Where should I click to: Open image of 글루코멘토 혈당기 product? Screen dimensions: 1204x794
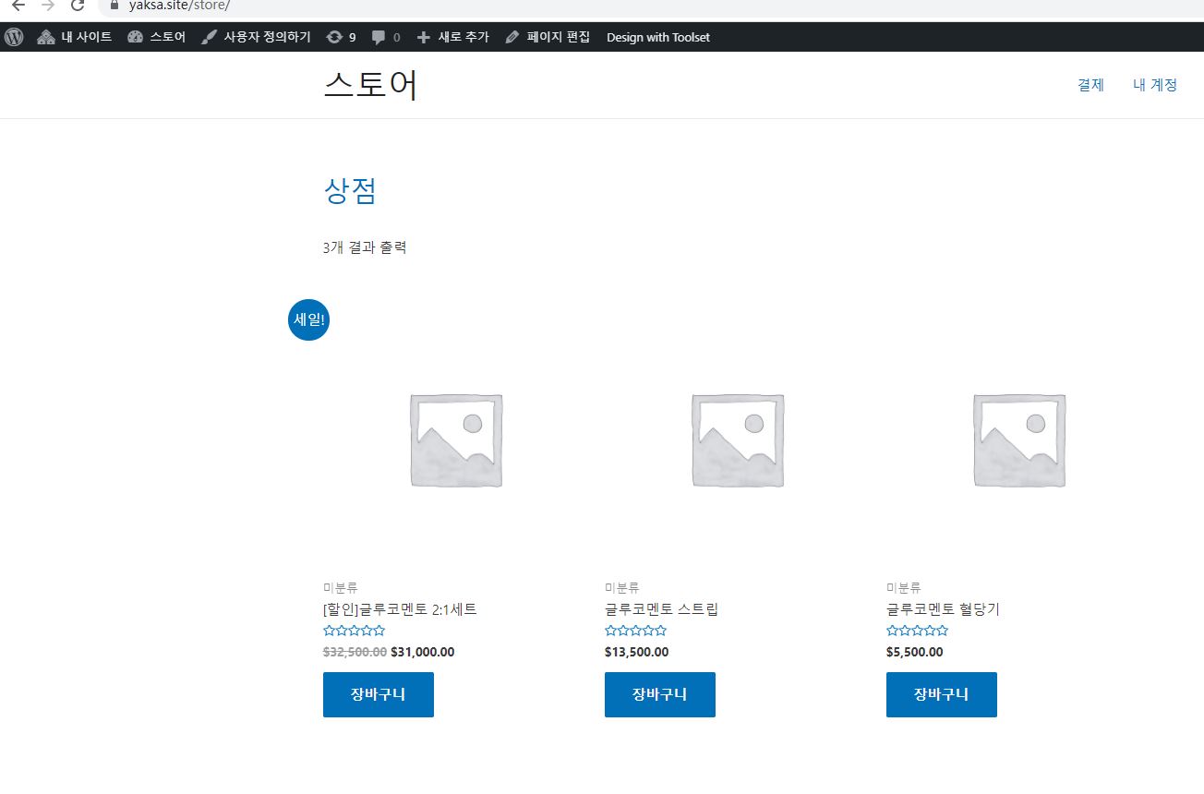pos(1019,440)
